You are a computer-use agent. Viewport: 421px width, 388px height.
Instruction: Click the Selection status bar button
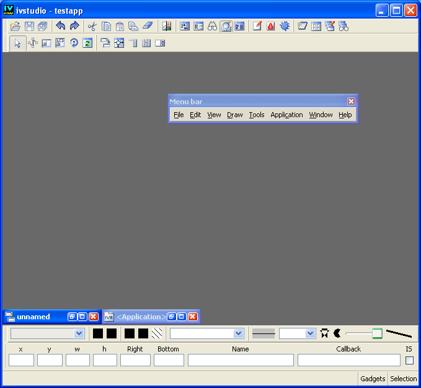click(403, 379)
